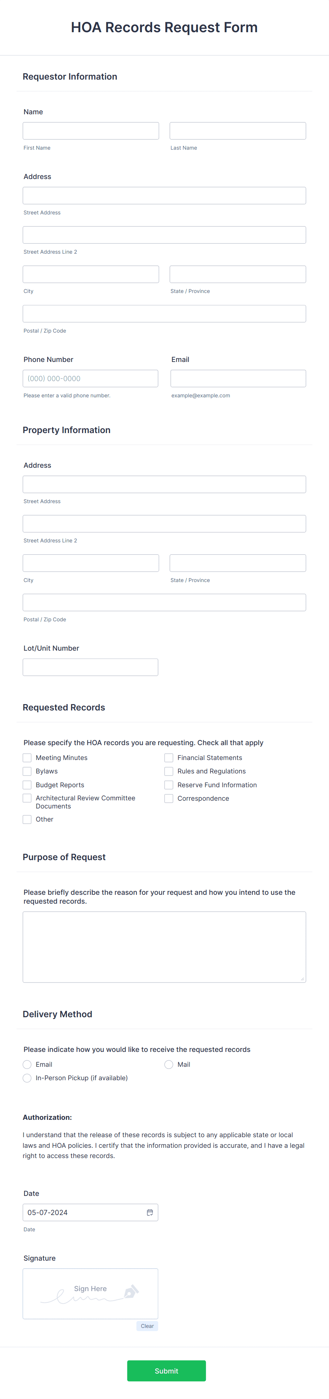Check the Other records checkbox
The height and width of the screenshot is (1399, 329).
tap(27, 819)
